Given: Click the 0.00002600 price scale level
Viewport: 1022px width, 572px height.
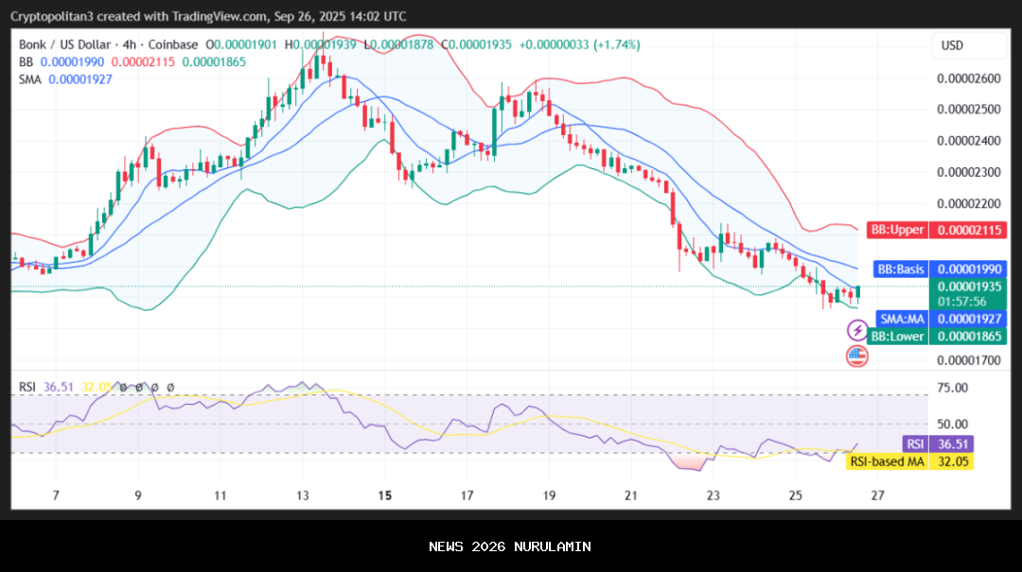Looking at the screenshot, I should coord(968,78).
